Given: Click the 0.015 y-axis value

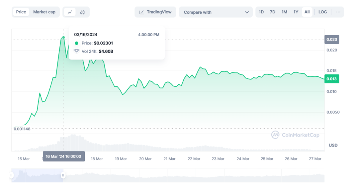Looking at the screenshot, I should tap(331, 71).
